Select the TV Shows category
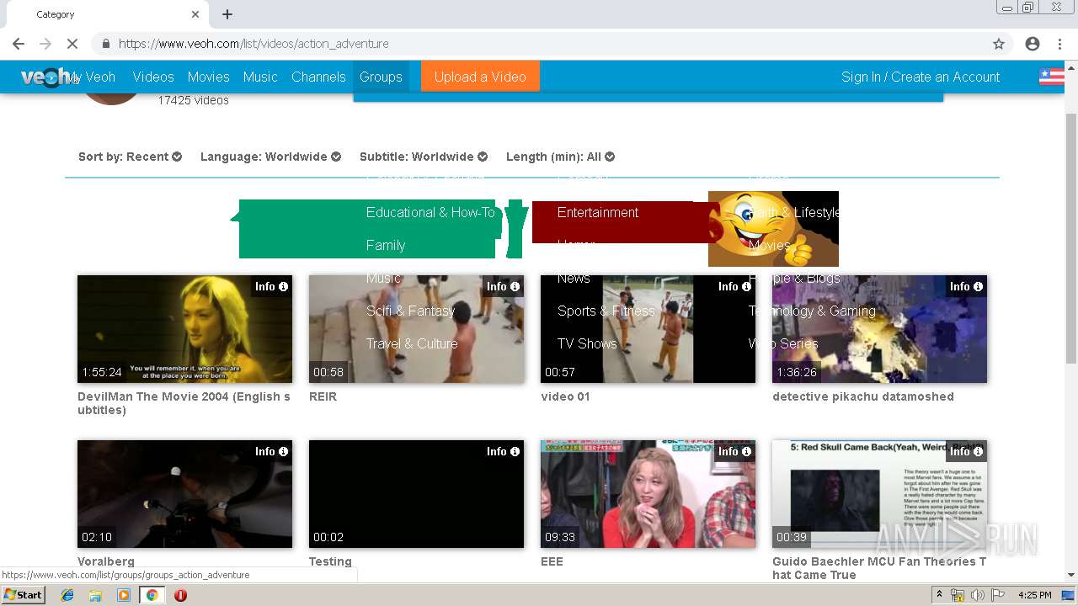Screen dimensions: 1078x606 coord(587,343)
